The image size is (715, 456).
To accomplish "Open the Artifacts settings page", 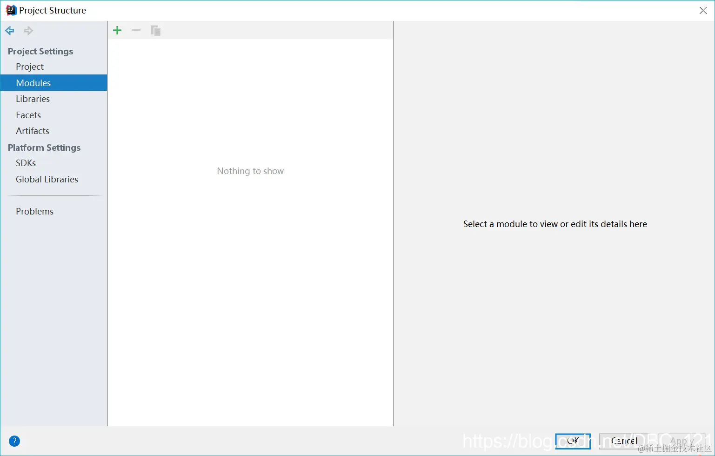I will [53, 131].
